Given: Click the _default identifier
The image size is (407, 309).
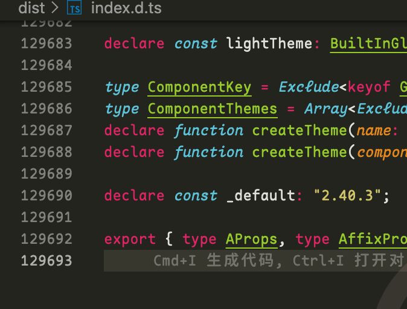Looking at the screenshot, I should coord(260,196).
